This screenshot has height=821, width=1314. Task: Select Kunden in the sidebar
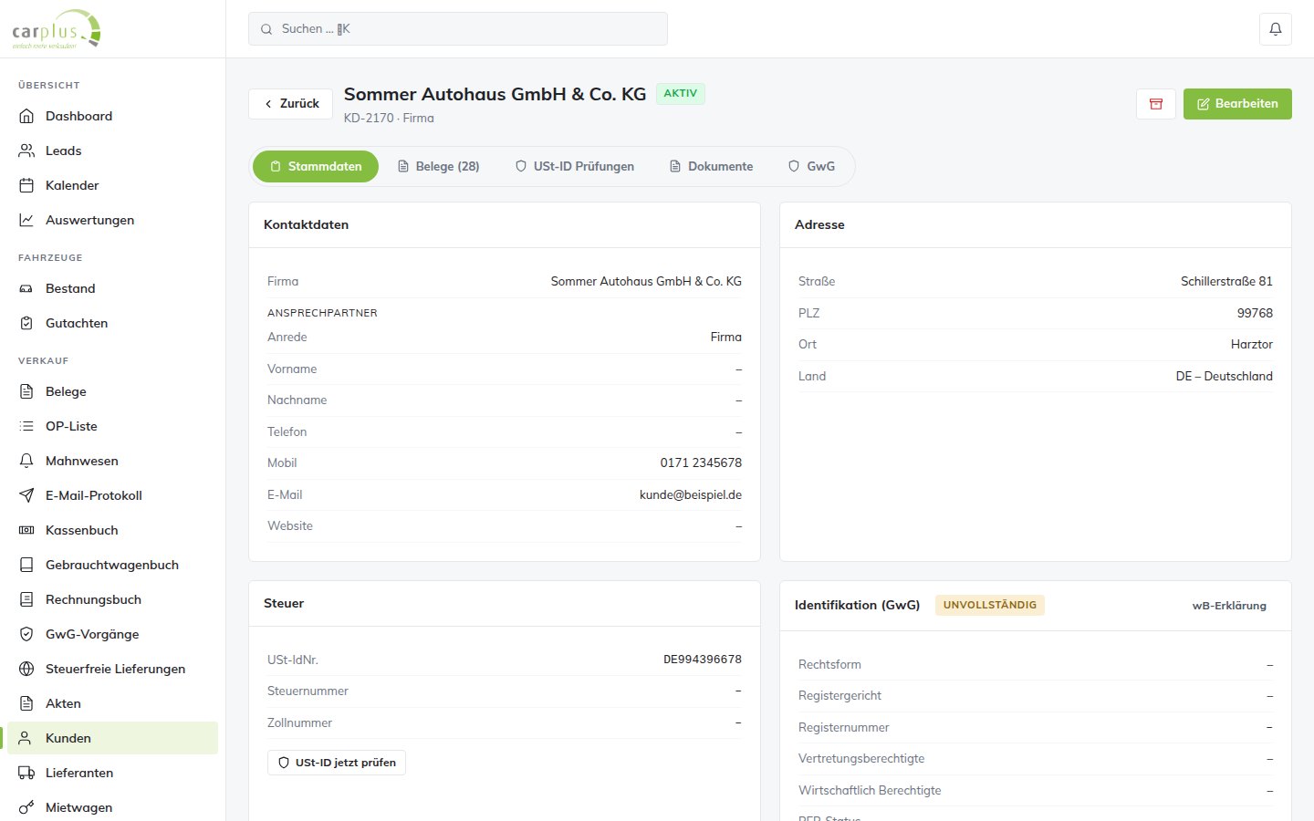[x=112, y=738]
